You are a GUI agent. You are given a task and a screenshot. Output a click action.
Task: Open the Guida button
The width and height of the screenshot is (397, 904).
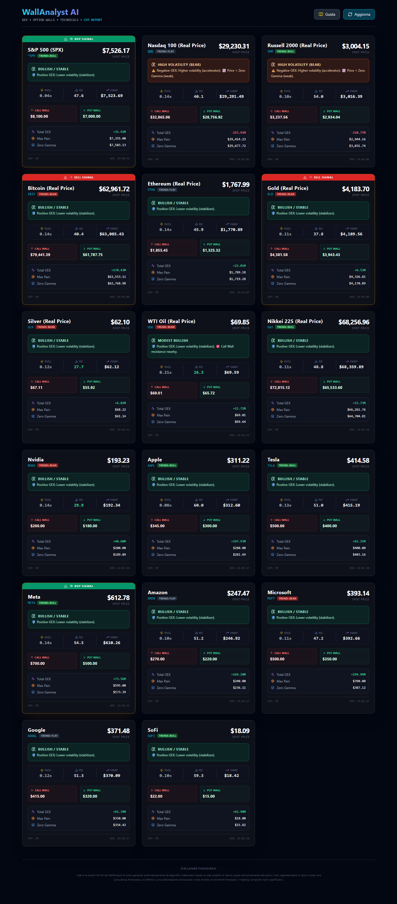click(x=326, y=14)
